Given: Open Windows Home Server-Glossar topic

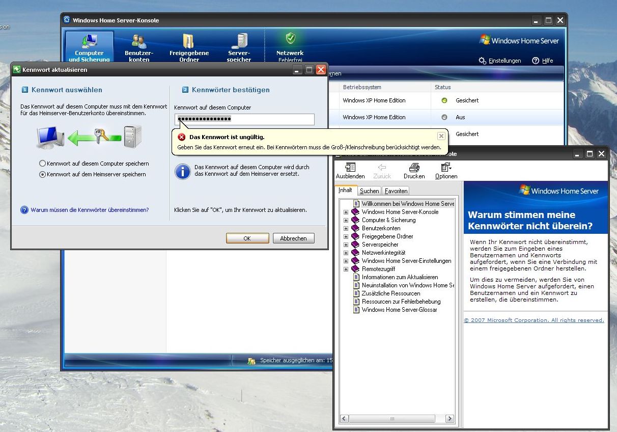Looking at the screenshot, I should (x=395, y=310).
